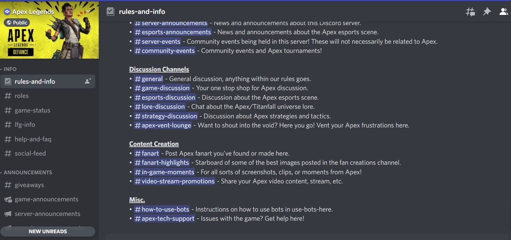Click the hashtag icon beside roles channel
The height and width of the screenshot is (240, 511).
click(x=8, y=96)
